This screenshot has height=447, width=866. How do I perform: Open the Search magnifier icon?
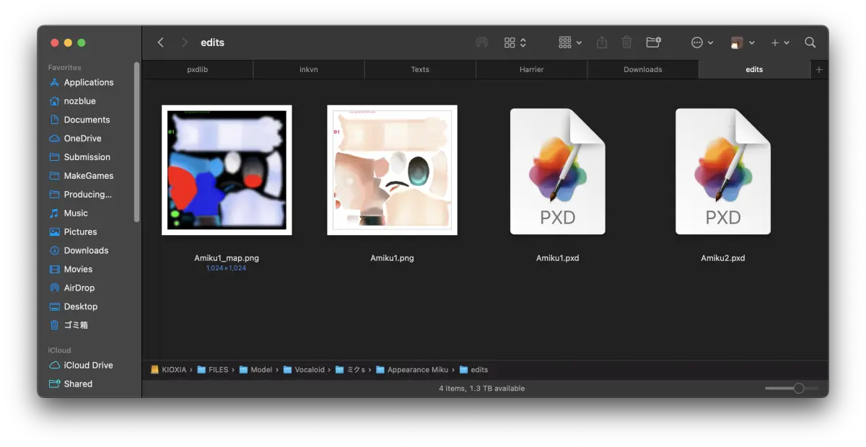pyautogui.click(x=810, y=43)
